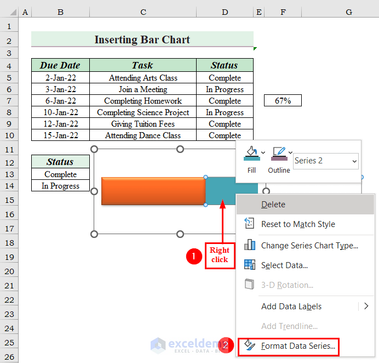Click the top-left chart resize handle
379x363 pixels.
94,149
